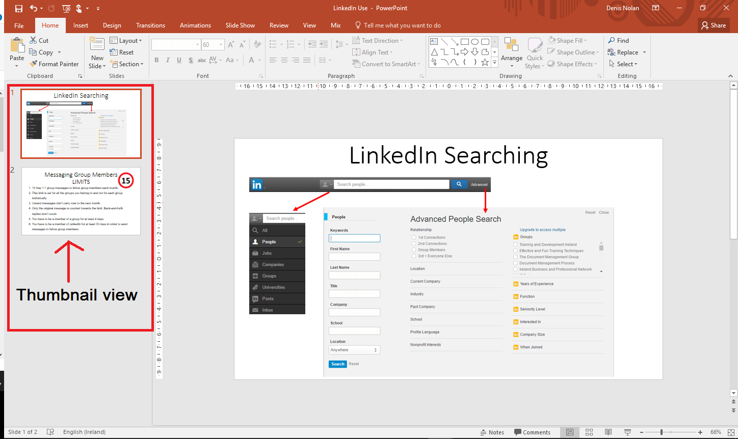Open the Arrange options

pyautogui.click(x=511, y=52)
